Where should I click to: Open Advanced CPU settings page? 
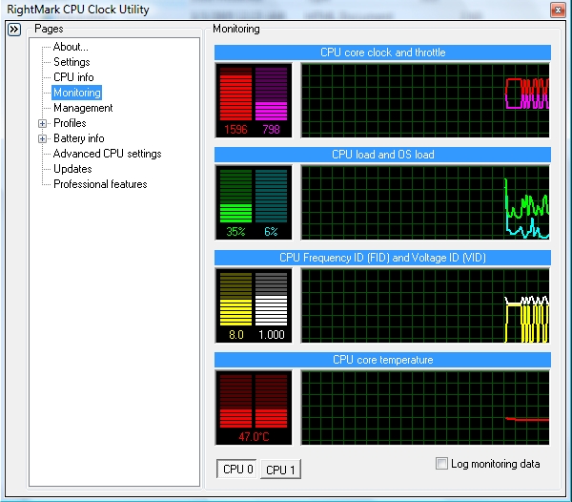point(107,154)
